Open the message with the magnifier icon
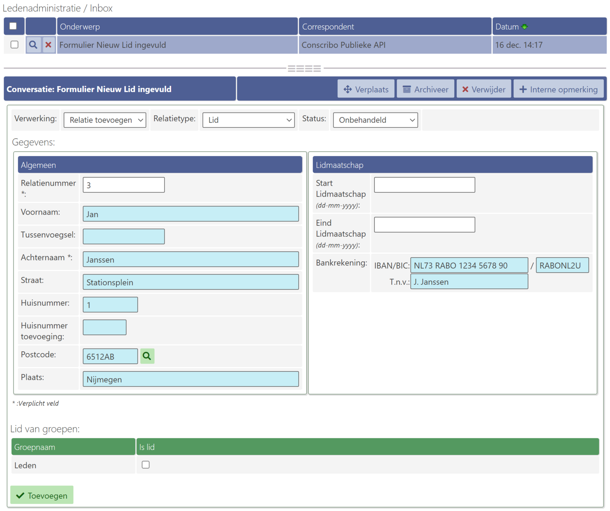Image resolution: width=610 pixels, height=511 pixels. pos(33,45)
